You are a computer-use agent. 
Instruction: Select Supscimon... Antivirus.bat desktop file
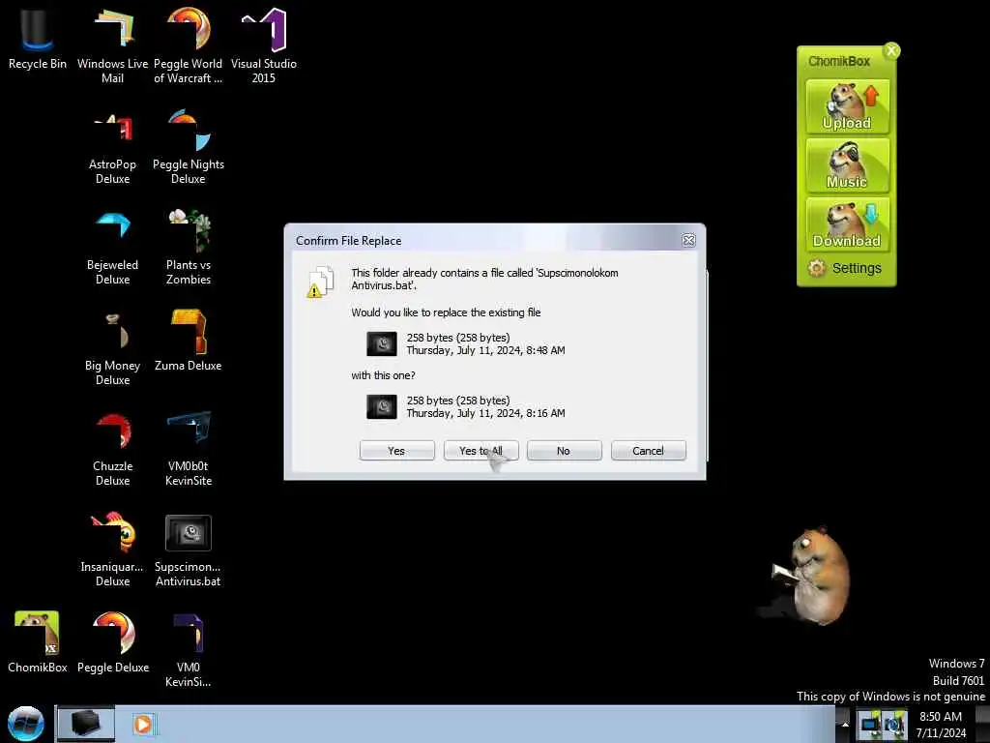[189, 549]
